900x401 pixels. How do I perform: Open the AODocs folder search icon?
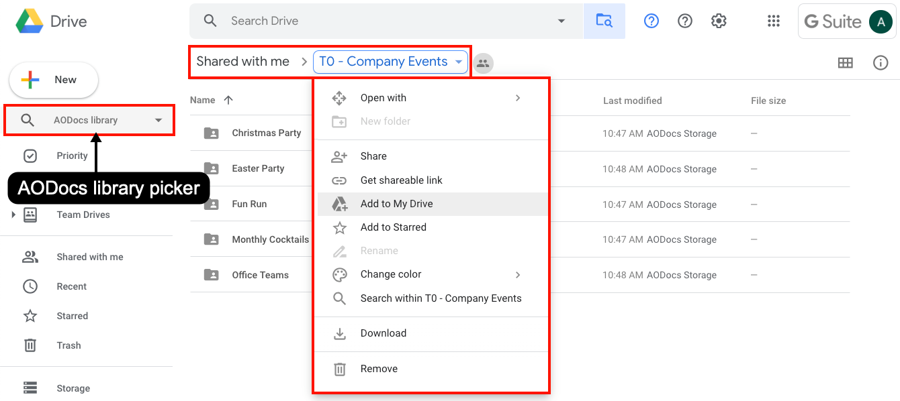tap(604, 21)
